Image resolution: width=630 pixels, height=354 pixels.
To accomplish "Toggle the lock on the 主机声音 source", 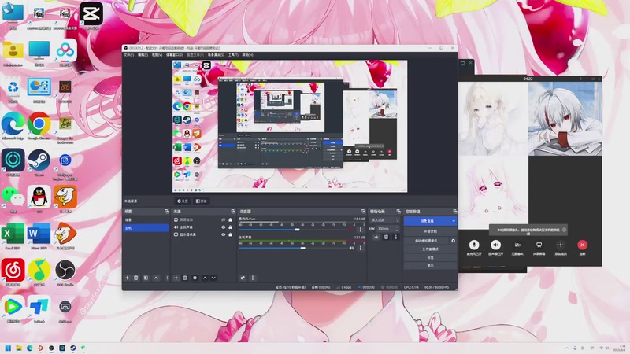I will click(x=230, y=227).
